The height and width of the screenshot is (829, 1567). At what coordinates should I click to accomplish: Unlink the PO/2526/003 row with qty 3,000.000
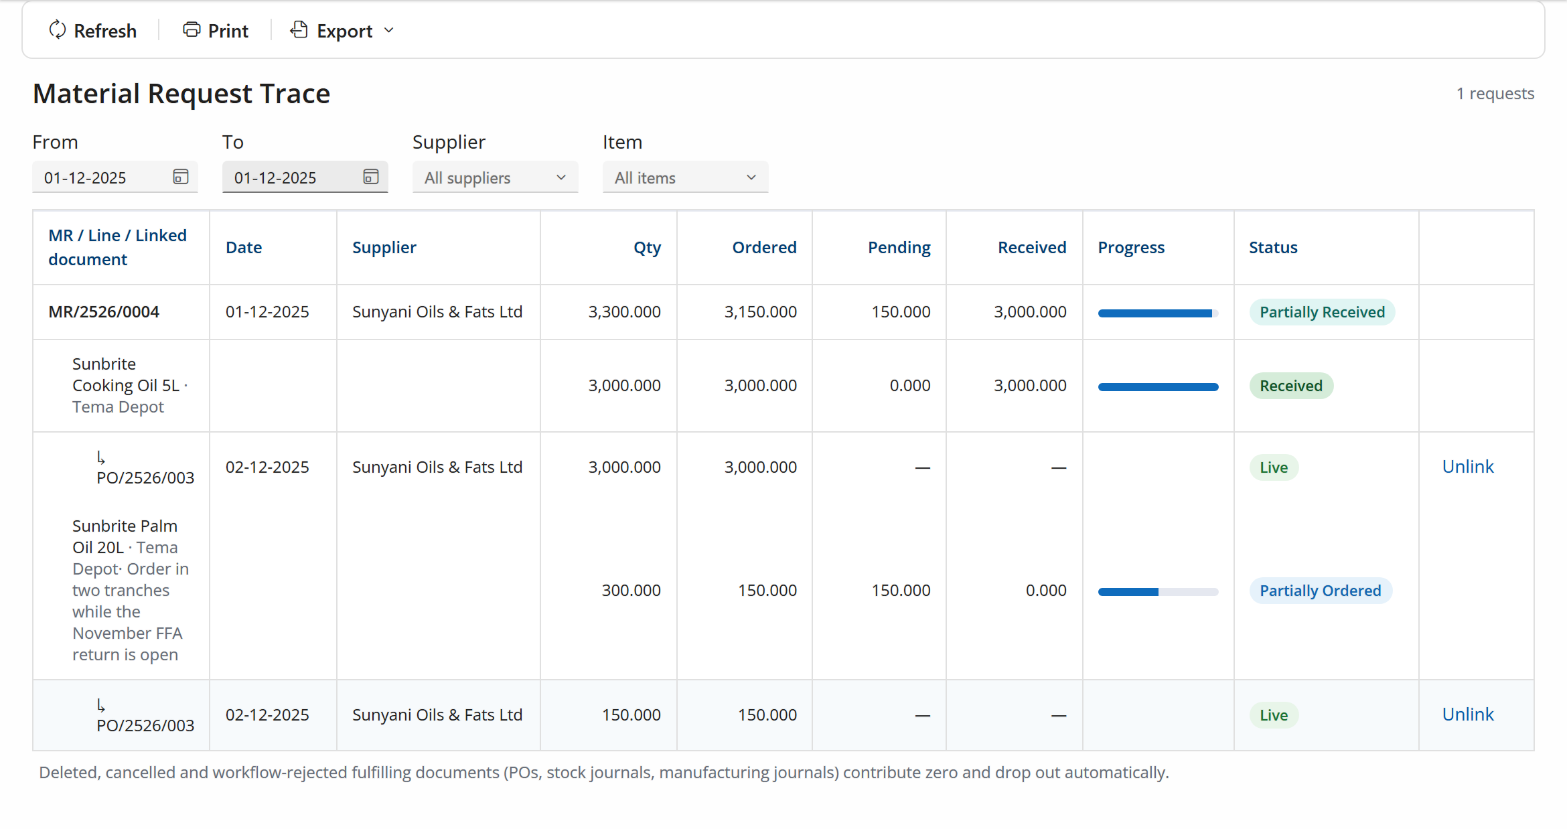[x=1467, y=467]
